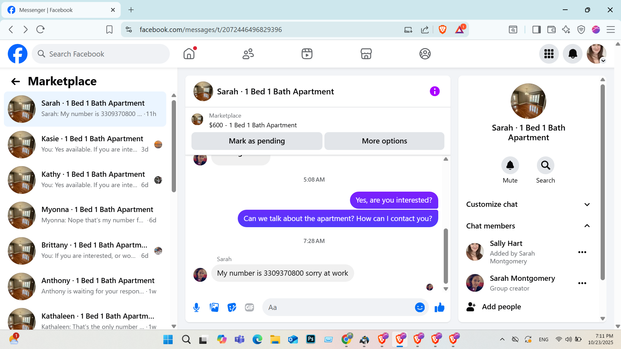Screen dimensions: 621x349
Task: Open the Friends tab
Action: (x=248, y=54)
